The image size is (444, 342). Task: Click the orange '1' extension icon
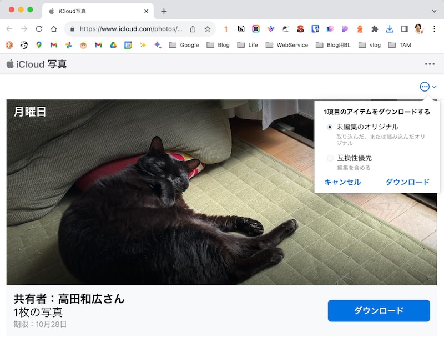point(226,29)
